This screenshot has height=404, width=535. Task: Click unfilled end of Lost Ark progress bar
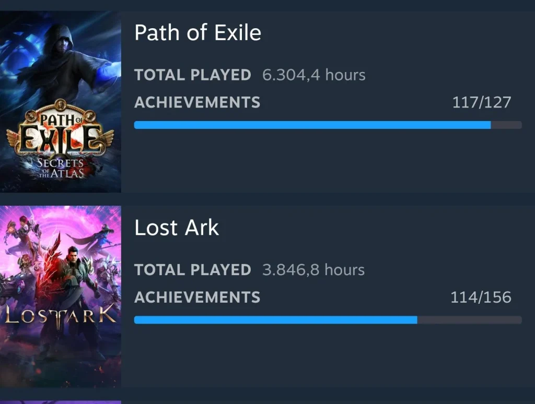469,319
